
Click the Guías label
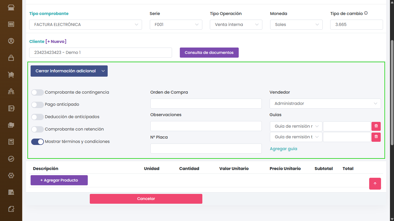tap(275, 115)
